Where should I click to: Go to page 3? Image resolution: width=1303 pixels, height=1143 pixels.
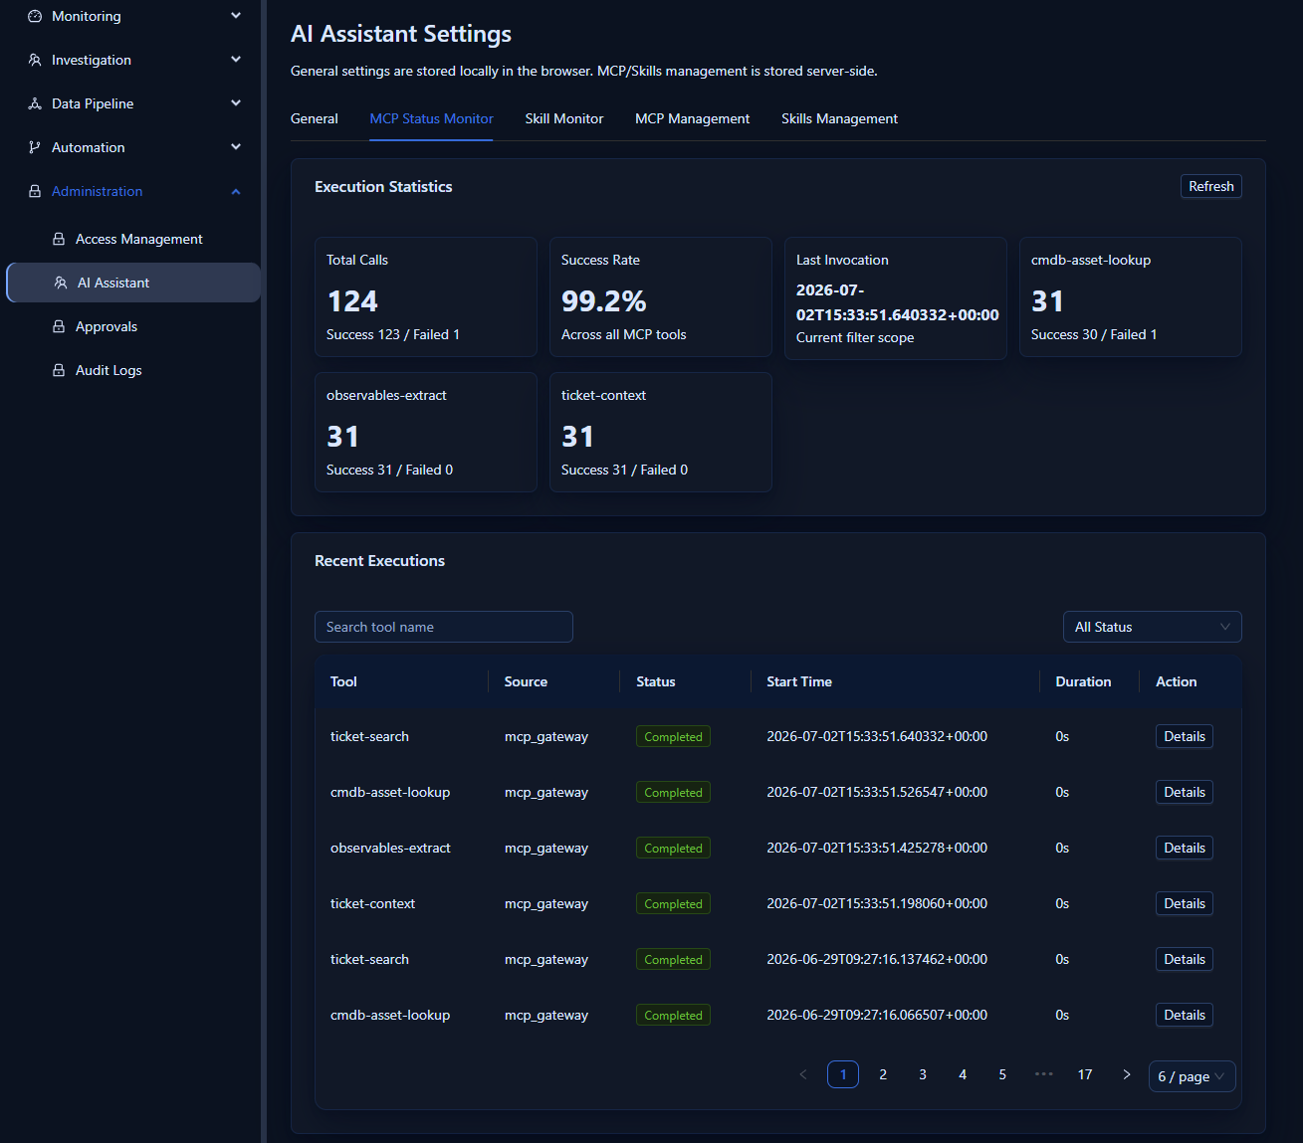point(923,1074)
